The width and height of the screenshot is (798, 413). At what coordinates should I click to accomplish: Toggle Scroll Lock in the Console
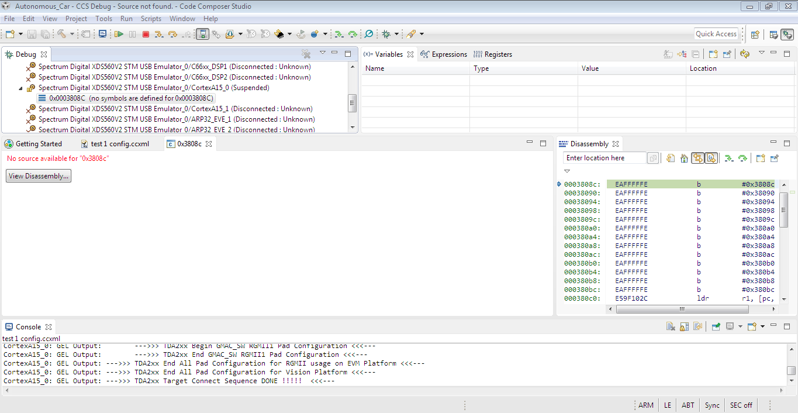click(x=685, y=327)
